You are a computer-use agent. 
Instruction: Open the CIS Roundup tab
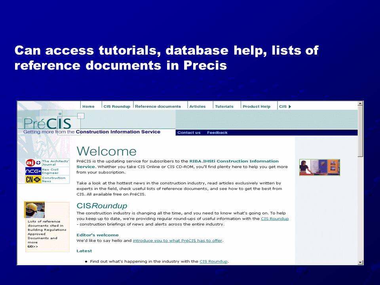click(x=117, y=106)
